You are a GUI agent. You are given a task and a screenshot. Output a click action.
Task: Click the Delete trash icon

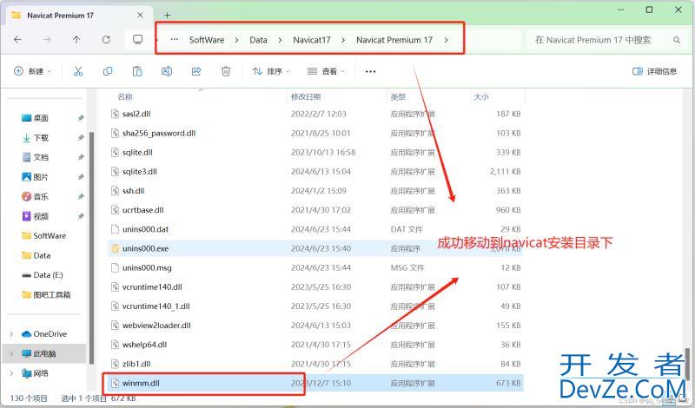pos(226,71)
